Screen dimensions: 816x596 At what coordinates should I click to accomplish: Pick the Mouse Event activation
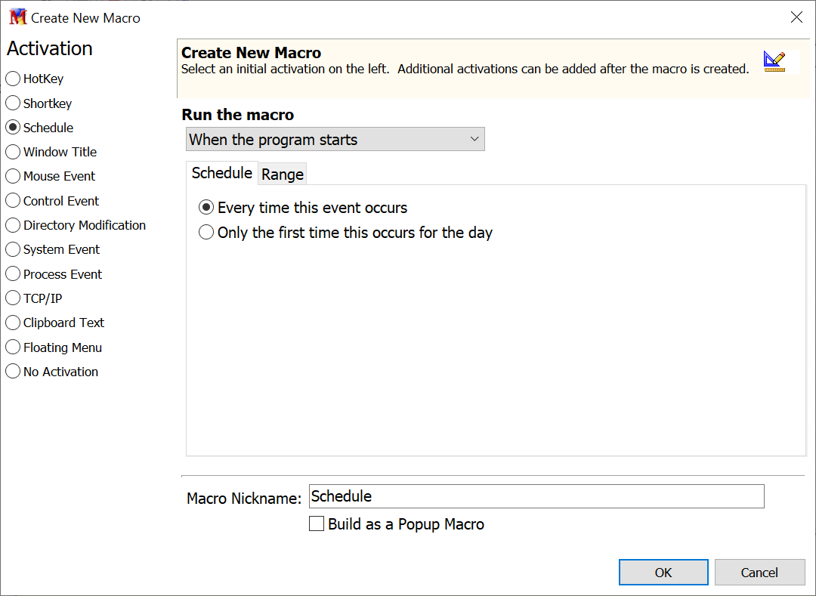coord(13,176)
